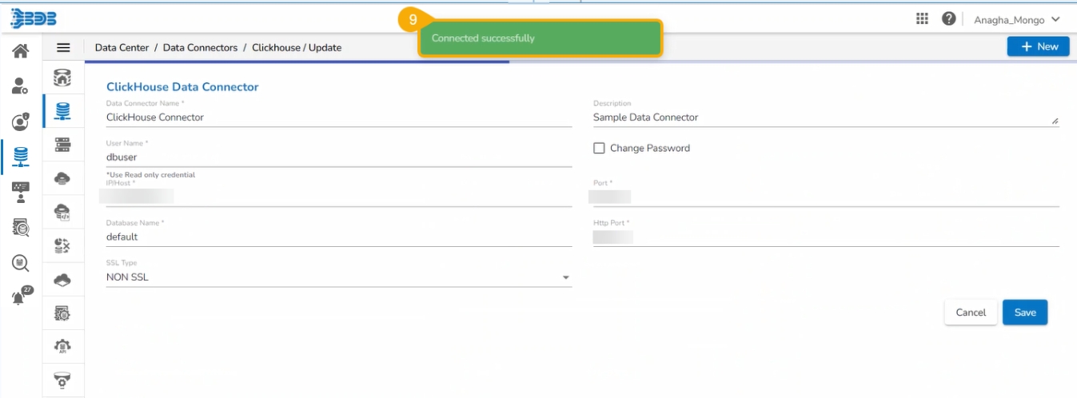Toggle the hamburger menu panel

(x=63, y=48)
